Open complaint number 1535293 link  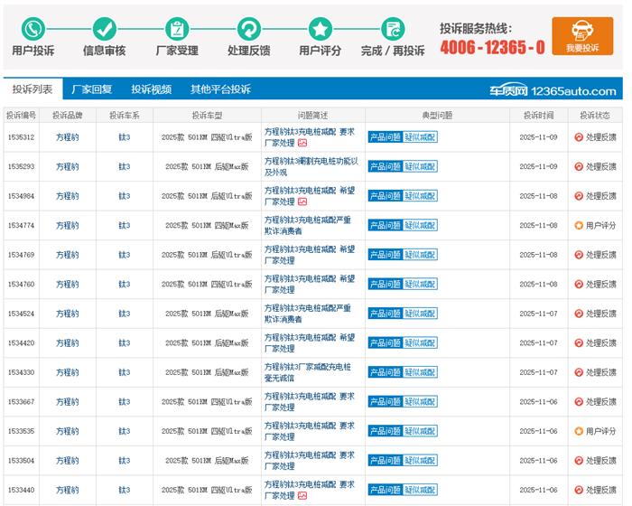click(x=21, y=167)
